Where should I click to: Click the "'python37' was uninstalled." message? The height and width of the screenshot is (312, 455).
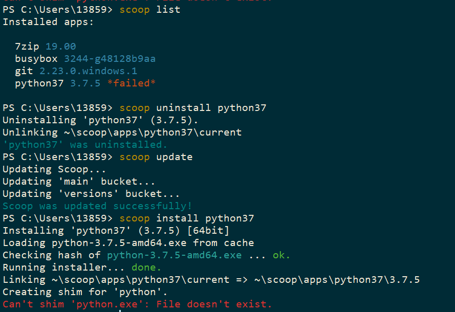click(x=85, y=145)
